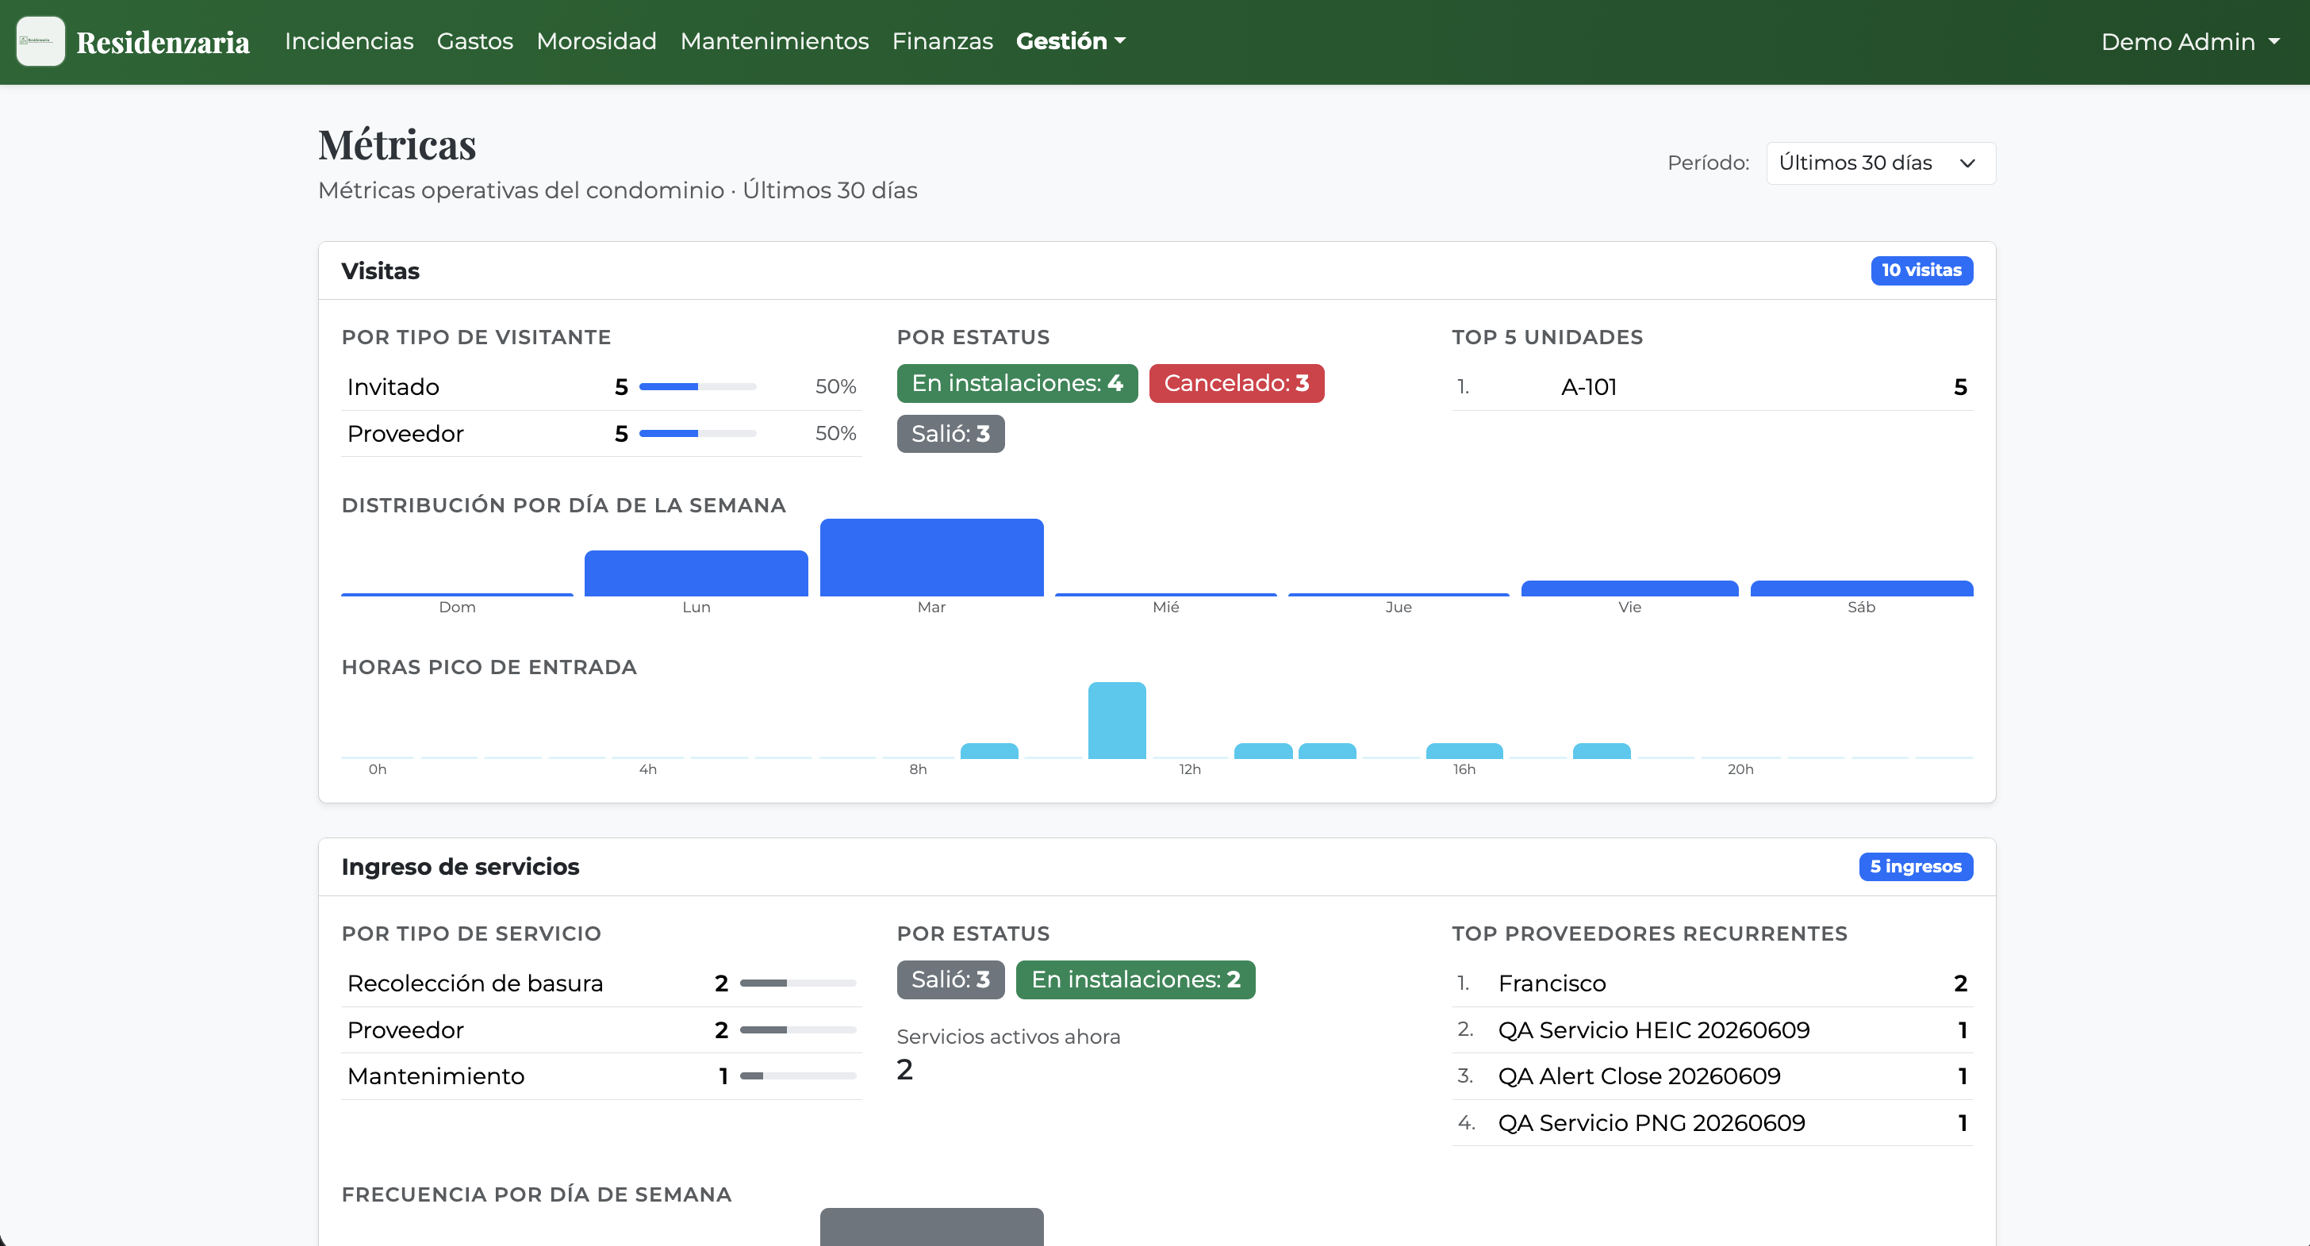Screen dimensions: 2310x1246
Task: Click the Top 5 Unidades heading
Action: tap(1547, 337)
